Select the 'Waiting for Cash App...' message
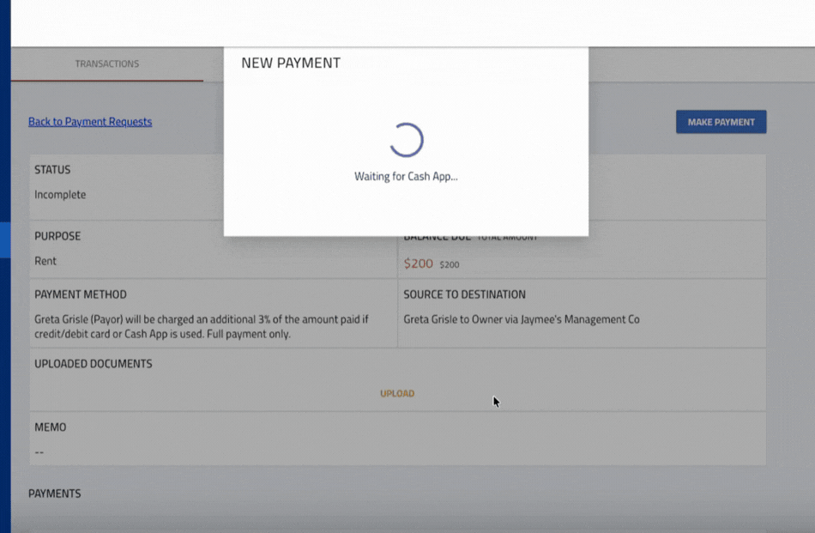 [x=406, y=176]
